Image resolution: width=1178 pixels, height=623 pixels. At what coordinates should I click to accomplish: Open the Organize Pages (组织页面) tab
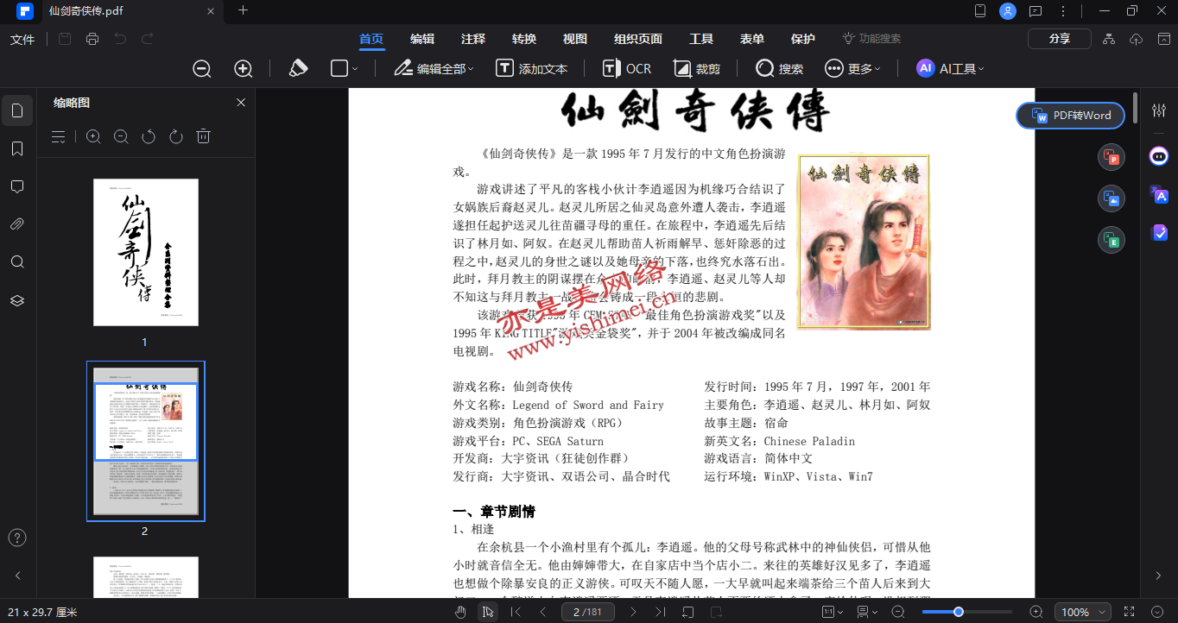click(638, 39)
